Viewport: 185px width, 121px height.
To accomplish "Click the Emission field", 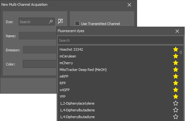I will pyautogui.click(x=40, y=50).
